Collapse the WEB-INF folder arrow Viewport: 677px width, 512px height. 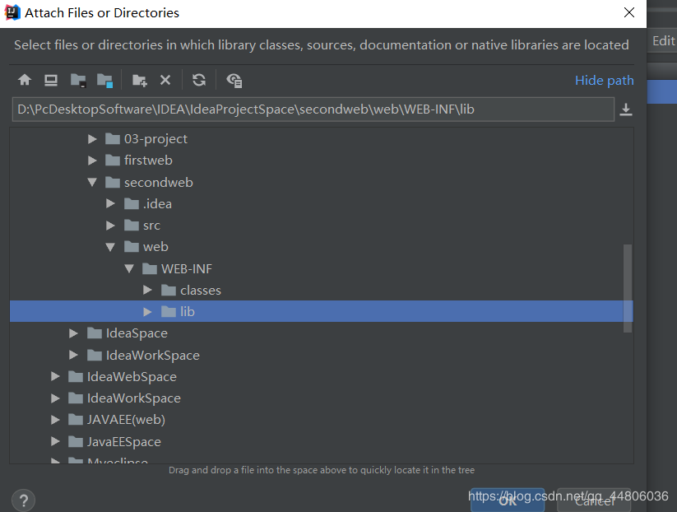(x=129, y=268)
